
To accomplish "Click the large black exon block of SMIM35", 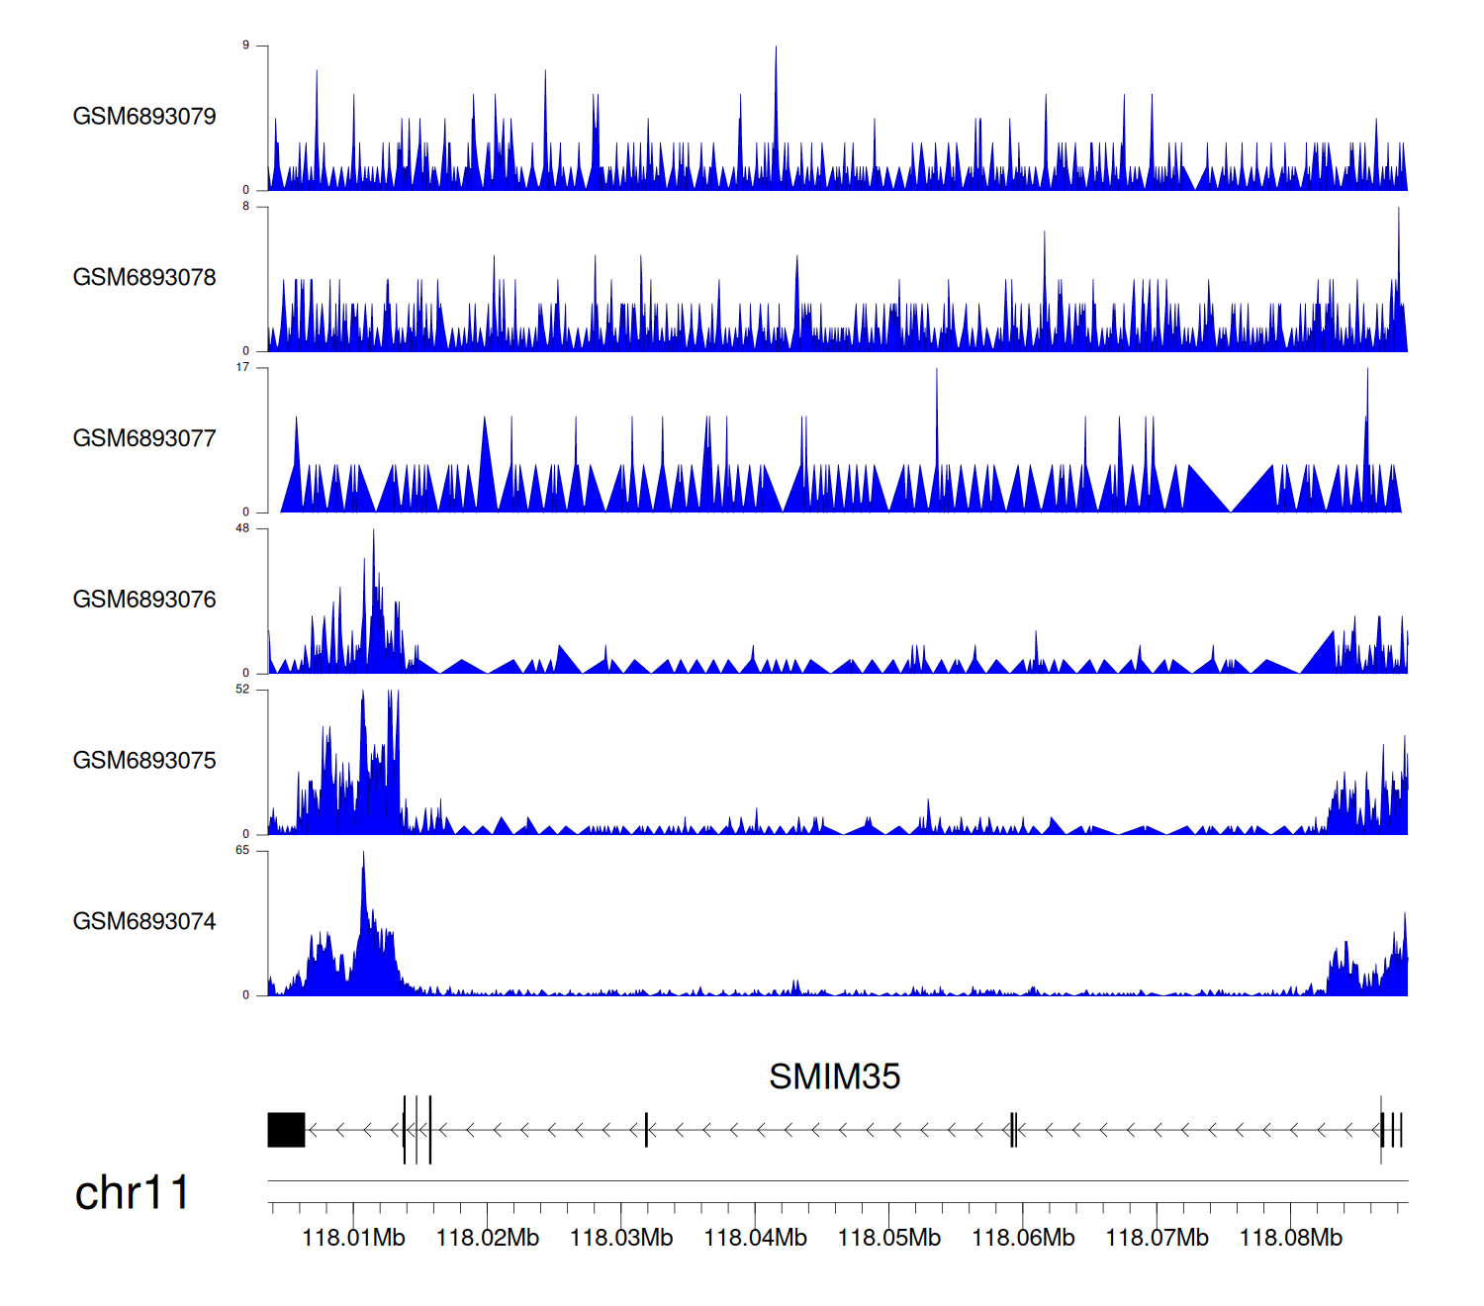I will click(x=286, y=1130).
